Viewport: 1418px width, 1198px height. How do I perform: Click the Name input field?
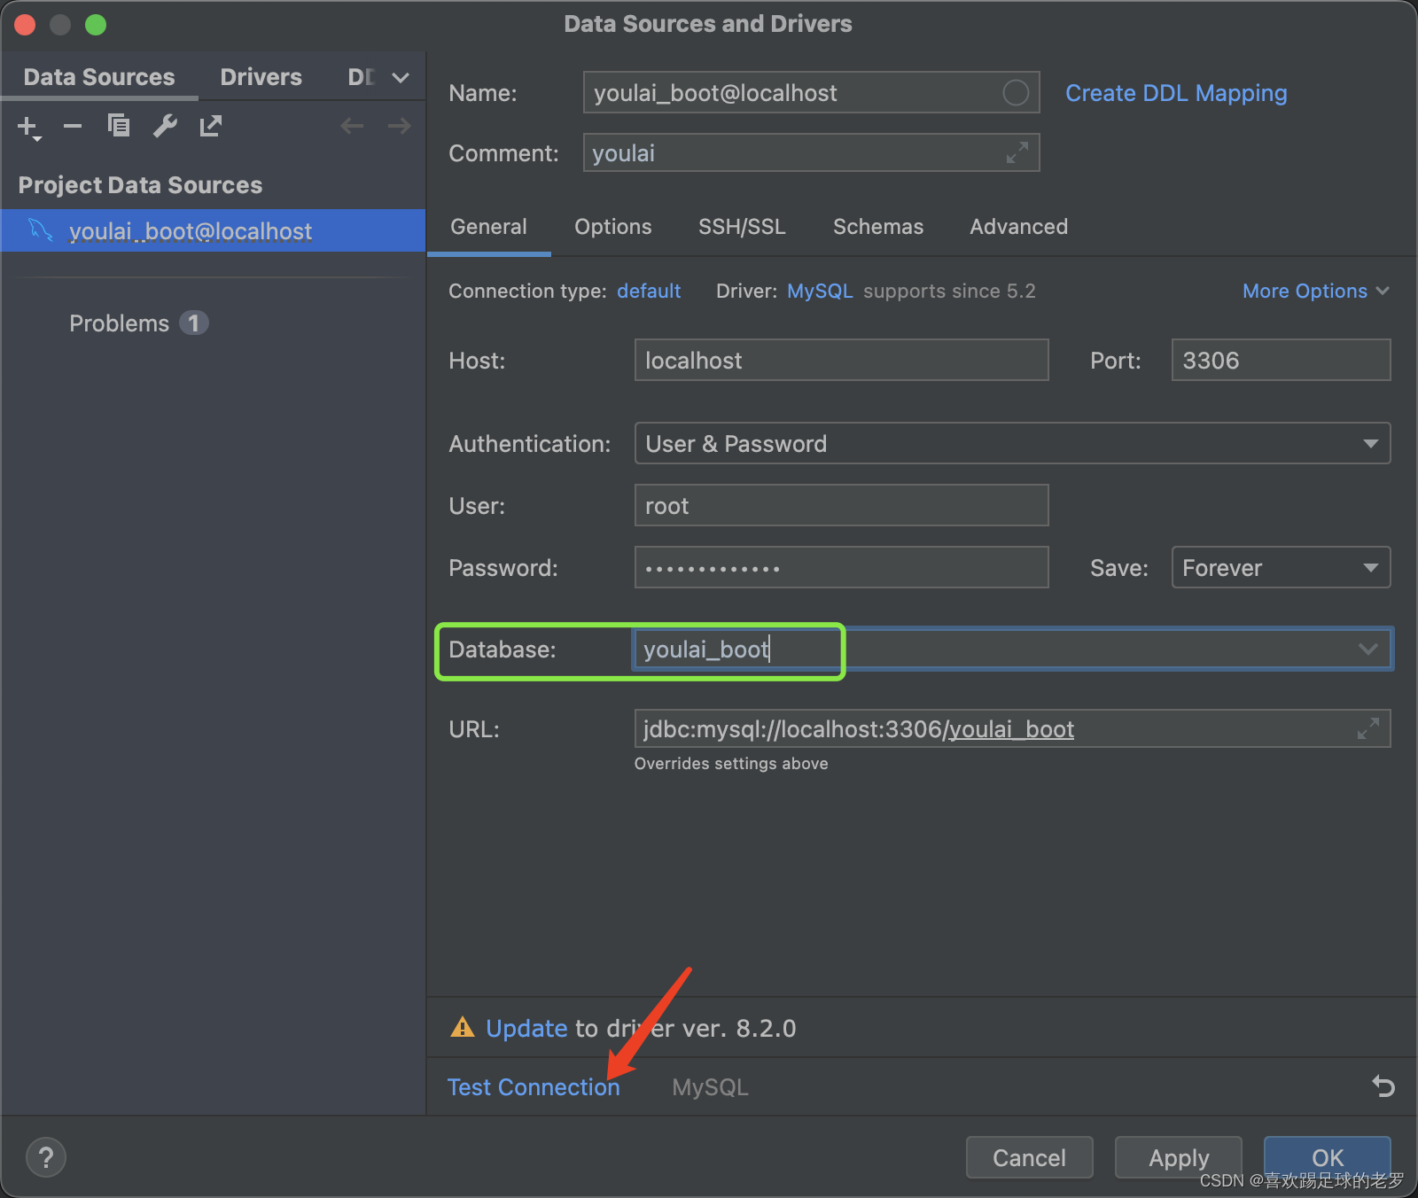pyautogui.click(x=811, y=92)
